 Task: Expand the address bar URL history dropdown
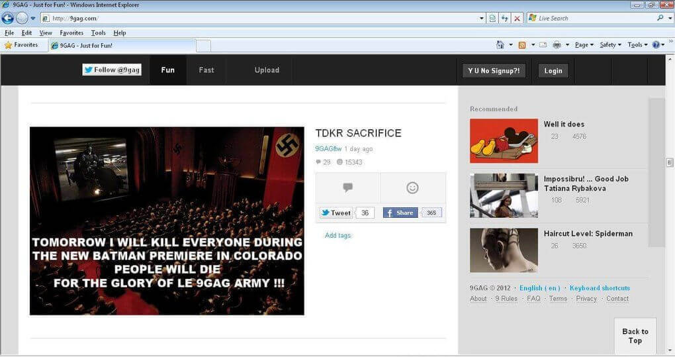tap(482, 19)
